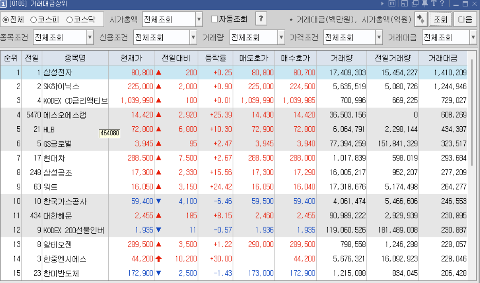This screenshot has height=283, width=480.
Task: Select the HLB stock name
Action: 49,130
